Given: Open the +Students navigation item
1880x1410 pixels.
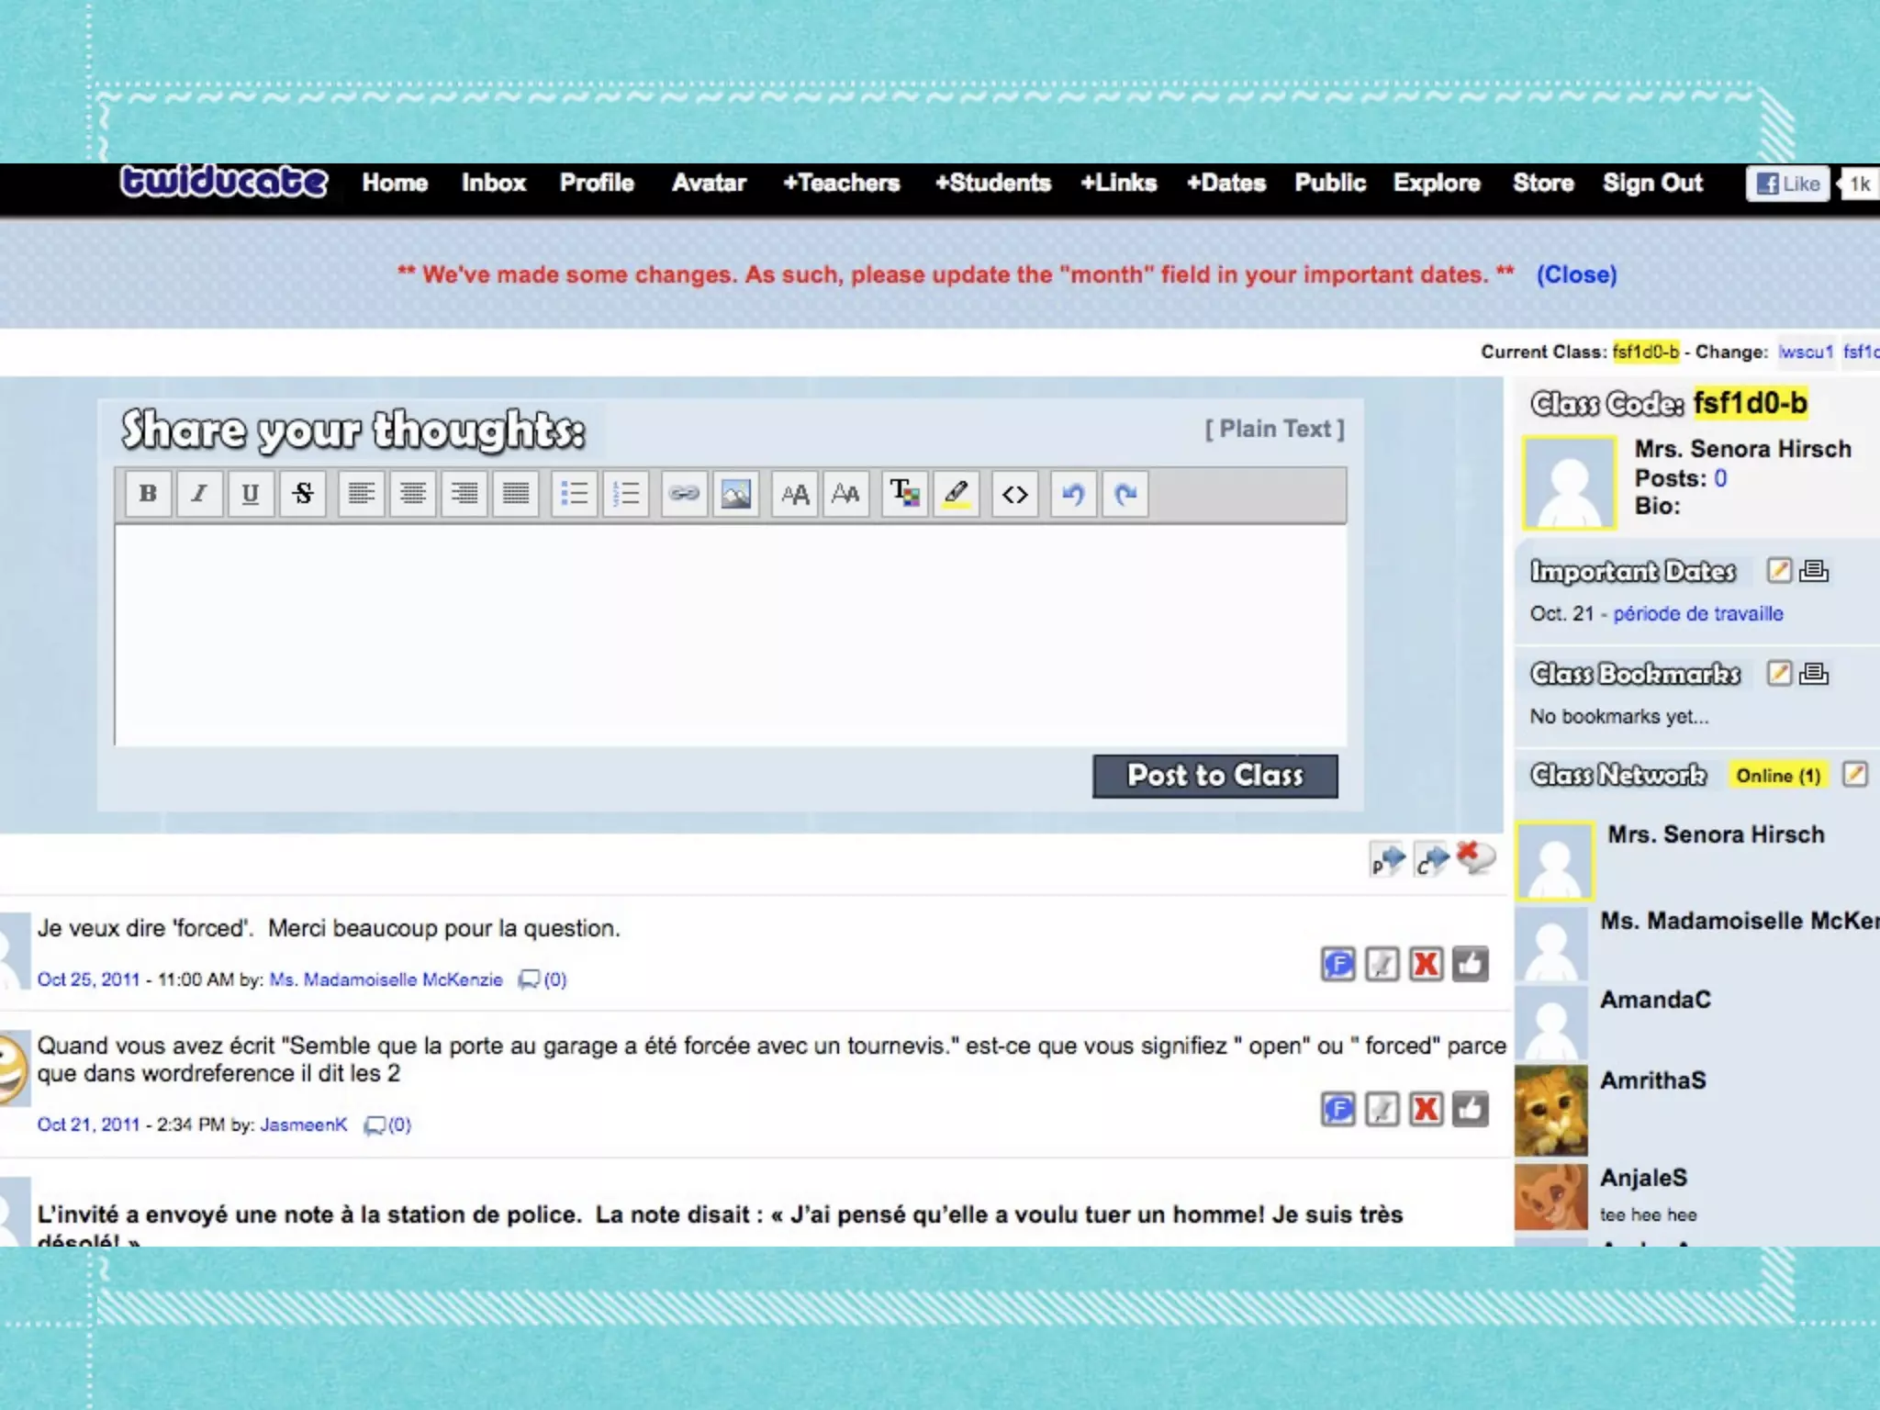Looking at the screenshot, I should [x=992, y=183].
